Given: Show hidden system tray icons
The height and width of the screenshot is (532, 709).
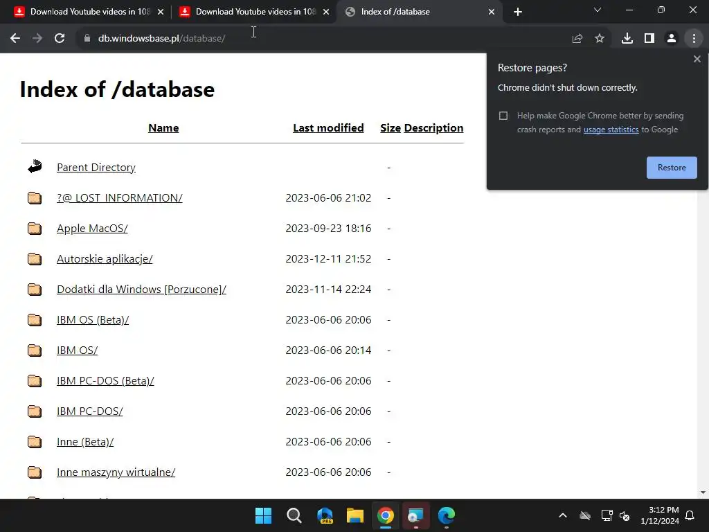Looking at the screenshot, I should [x=563, y=515].
